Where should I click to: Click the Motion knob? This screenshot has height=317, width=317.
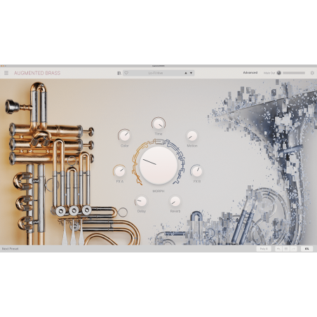click(192, 136)
